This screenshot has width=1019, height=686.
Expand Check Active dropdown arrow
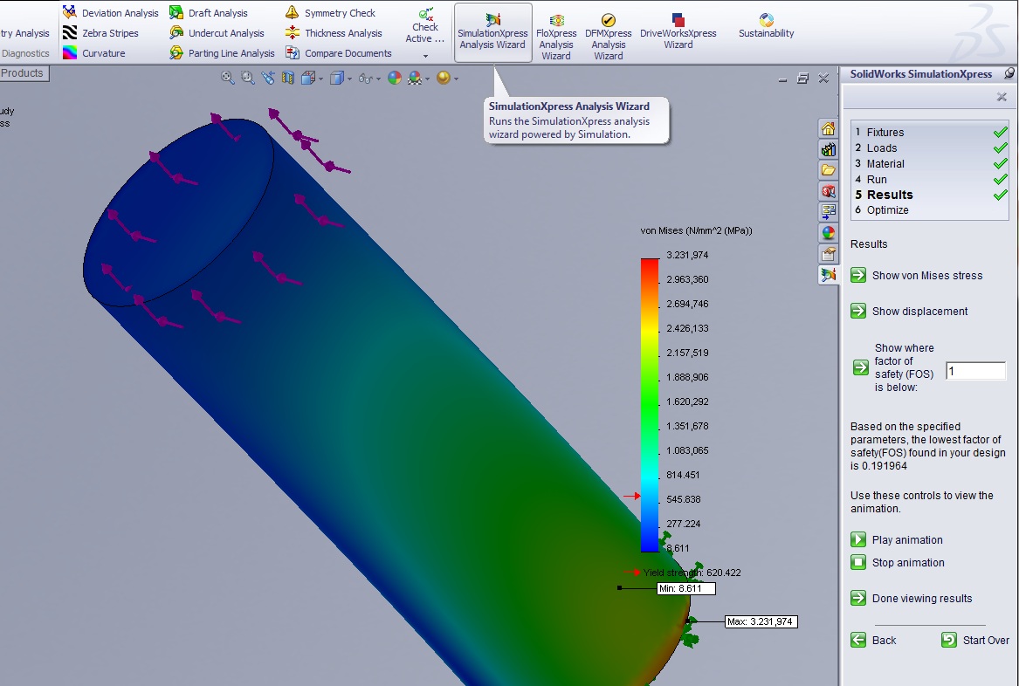tap(425, 56)
